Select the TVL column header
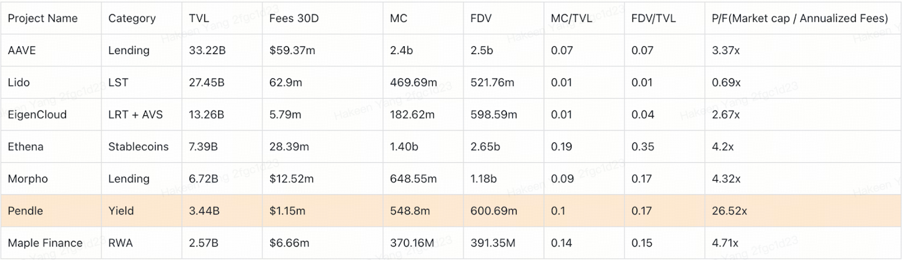Image resolution: width=902 pixels, height=260 pixels. (198, 19)
